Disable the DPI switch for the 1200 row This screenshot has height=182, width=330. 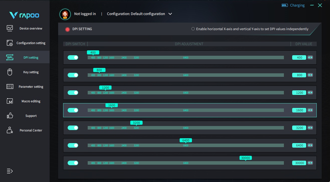tap(73, 93)
